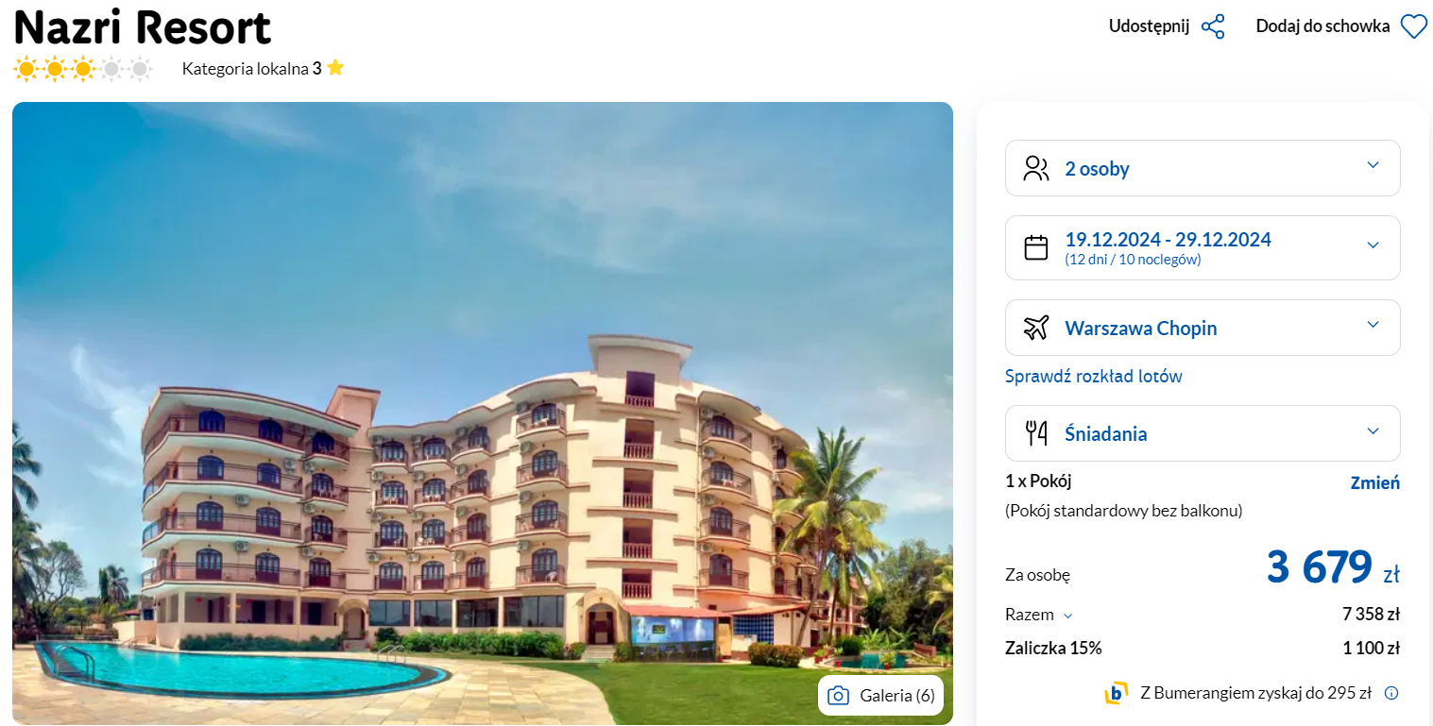Viewport: 1433px width, 726px height.
Task: Click the share icon next to Udostępnij
Action: pos(1213,26)
